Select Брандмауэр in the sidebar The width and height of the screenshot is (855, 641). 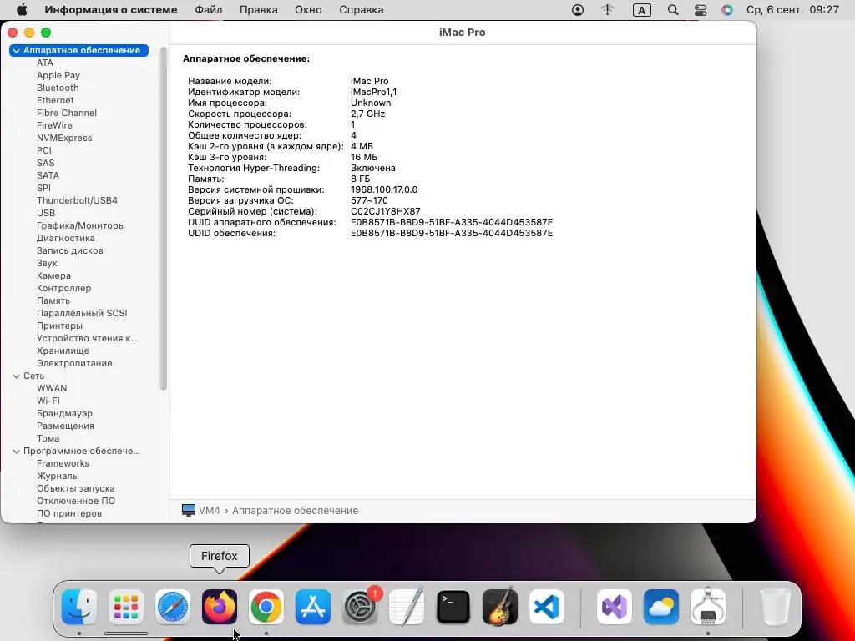tap(64, 414)
